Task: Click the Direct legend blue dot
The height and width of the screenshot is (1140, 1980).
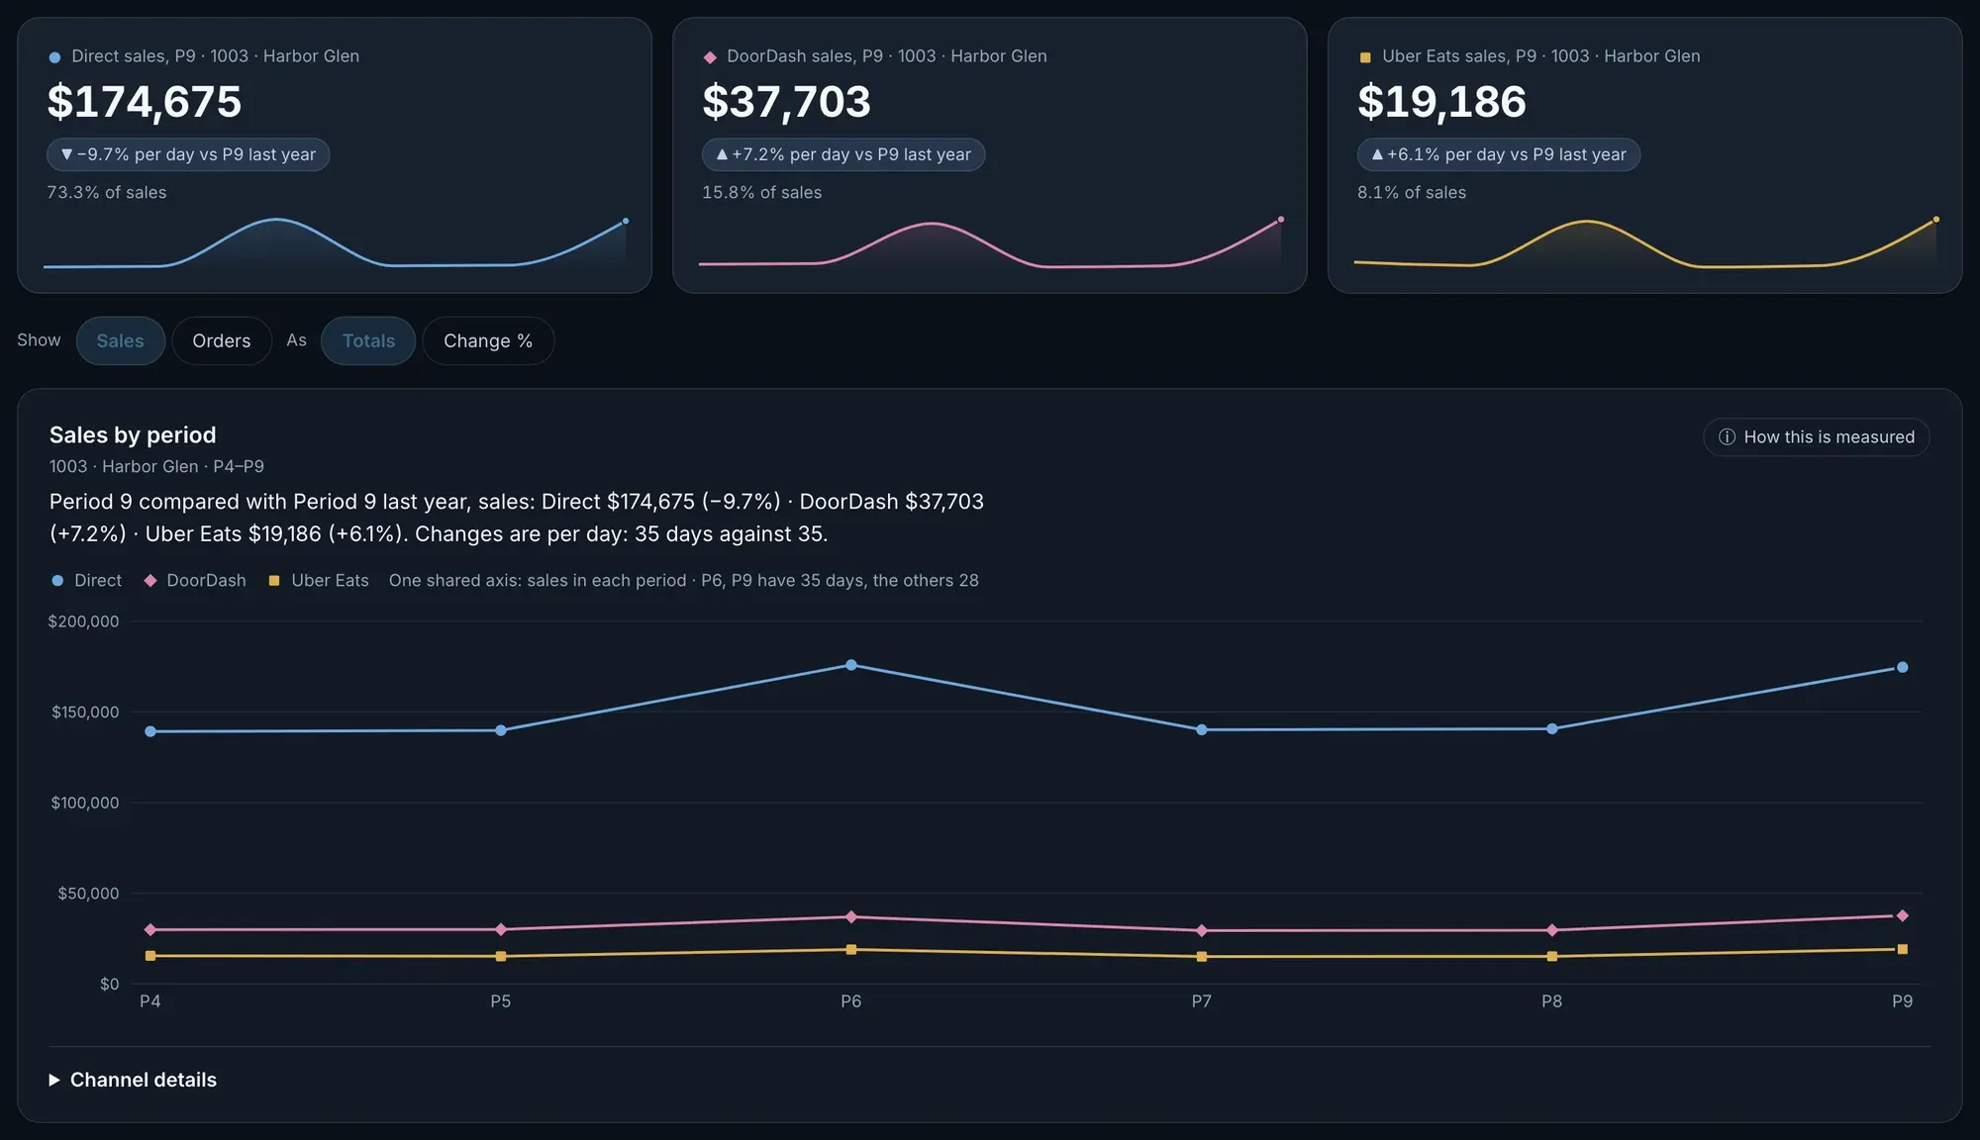Action: [x=57, y=581]
